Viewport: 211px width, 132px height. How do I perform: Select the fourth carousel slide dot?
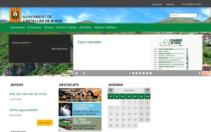click(140, 73)
